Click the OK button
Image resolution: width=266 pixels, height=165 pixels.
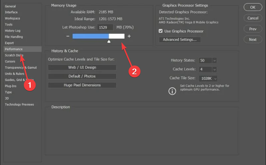253,7
